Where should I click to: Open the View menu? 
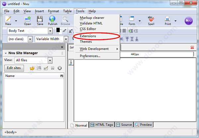[x=27, y=11]
